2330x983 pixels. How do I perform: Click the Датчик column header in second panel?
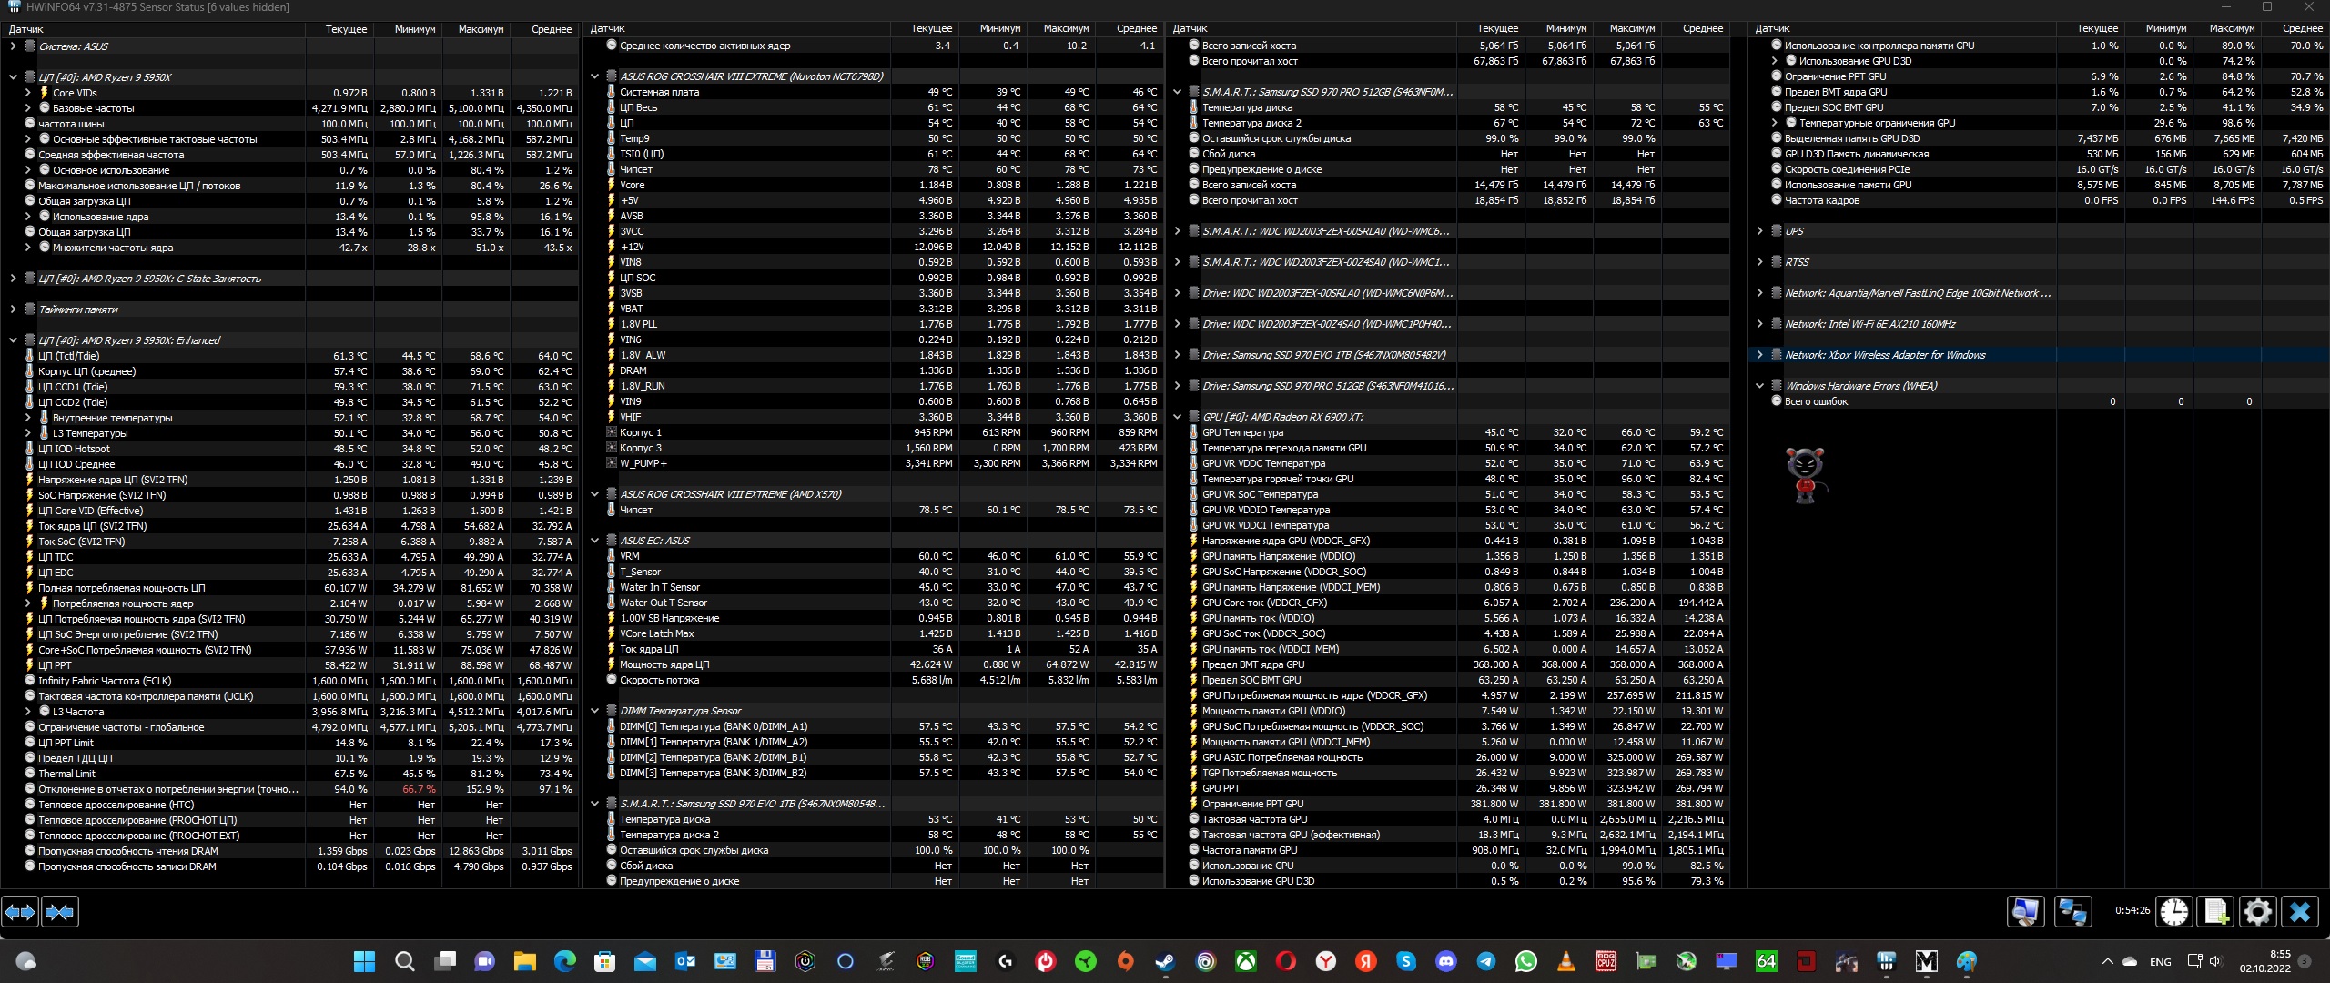coord(608,29)
